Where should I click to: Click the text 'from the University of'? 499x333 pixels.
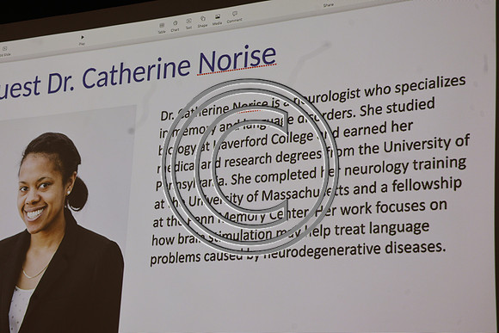pos(397,146)
